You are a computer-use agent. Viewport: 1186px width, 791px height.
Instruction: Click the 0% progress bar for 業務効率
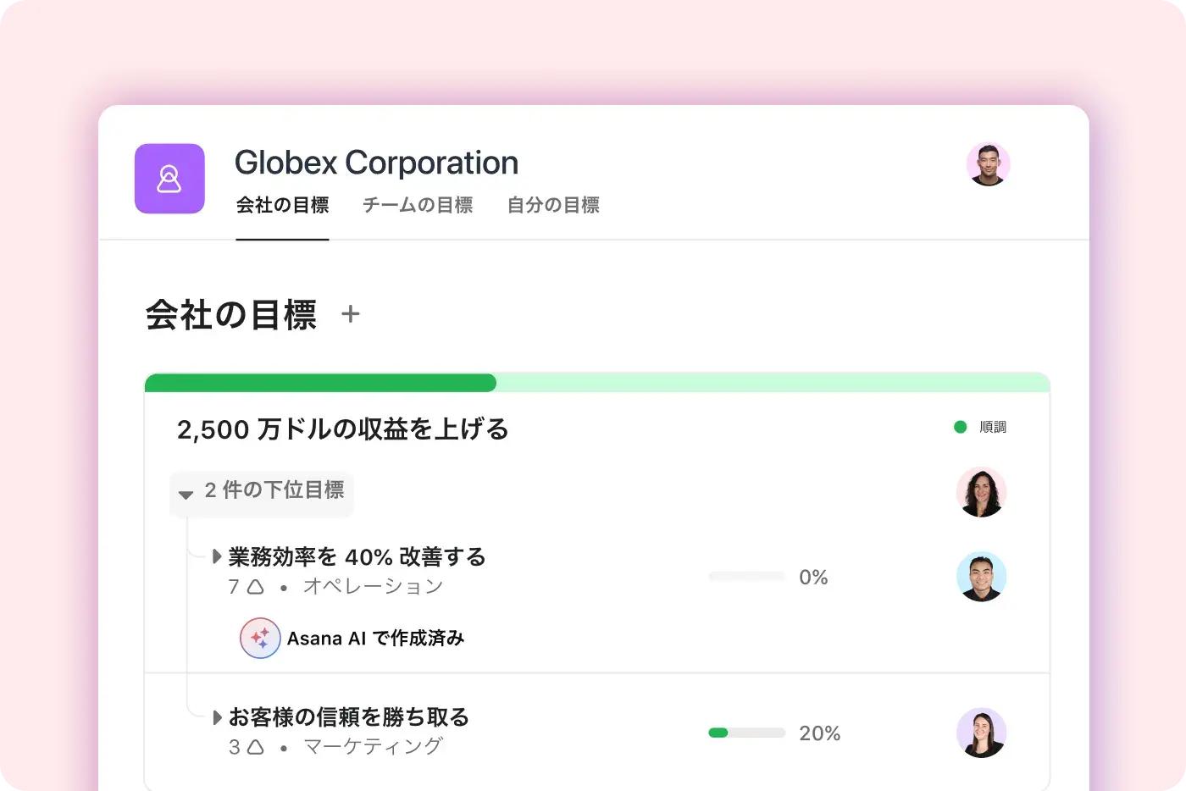click(747, 577)
